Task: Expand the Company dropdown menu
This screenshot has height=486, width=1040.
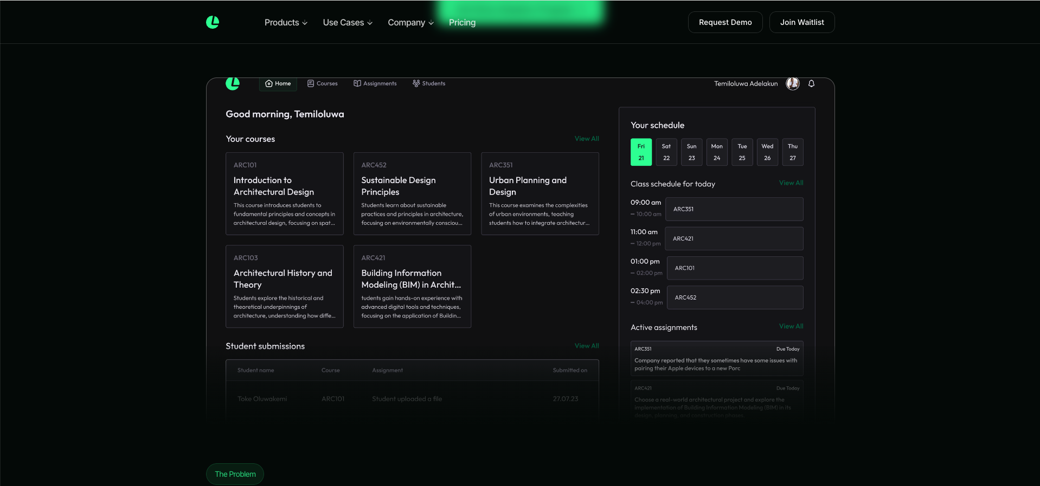Action: 410,22
